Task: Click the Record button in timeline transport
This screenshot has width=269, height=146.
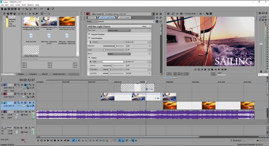Action: pos(38,141)
